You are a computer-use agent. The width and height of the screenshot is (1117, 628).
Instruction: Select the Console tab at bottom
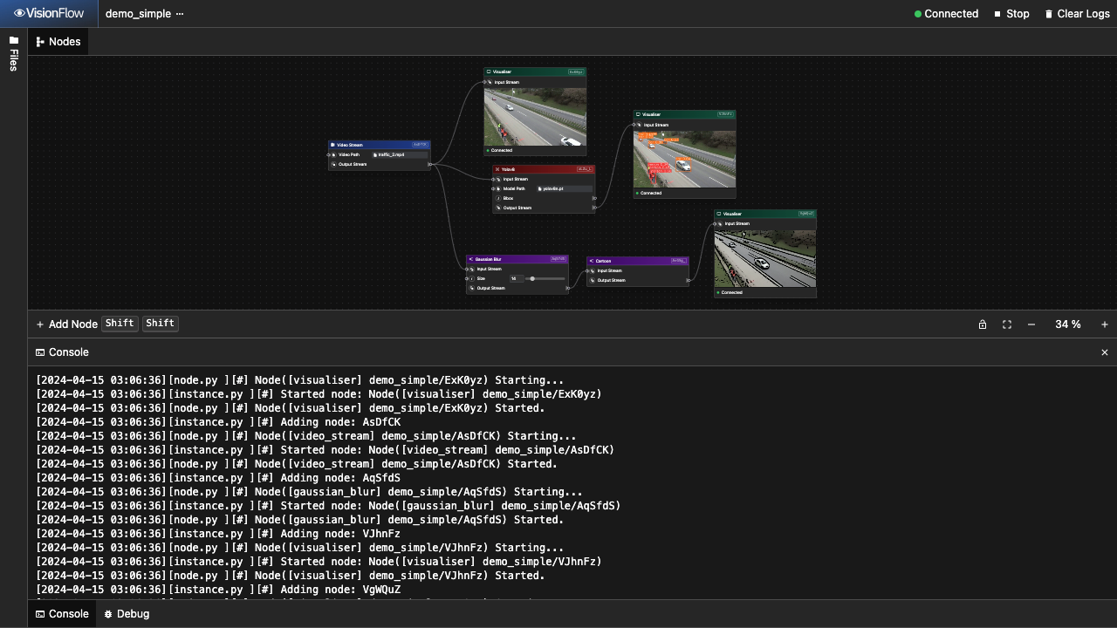coord(62,614)
